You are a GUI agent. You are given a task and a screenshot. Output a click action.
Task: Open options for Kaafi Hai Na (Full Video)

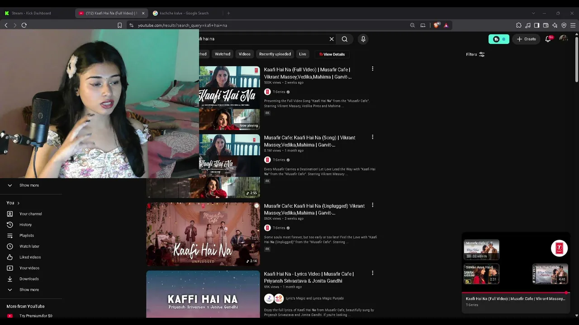pyautogui.click(x=373, y=69)
